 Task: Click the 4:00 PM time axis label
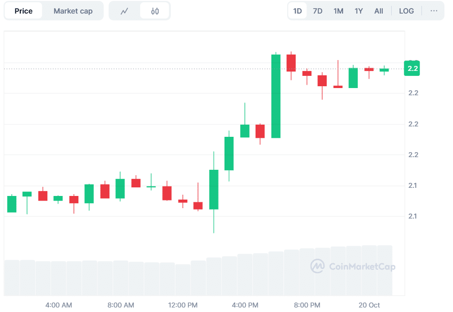pyautogui.click(x=246, y=305)
